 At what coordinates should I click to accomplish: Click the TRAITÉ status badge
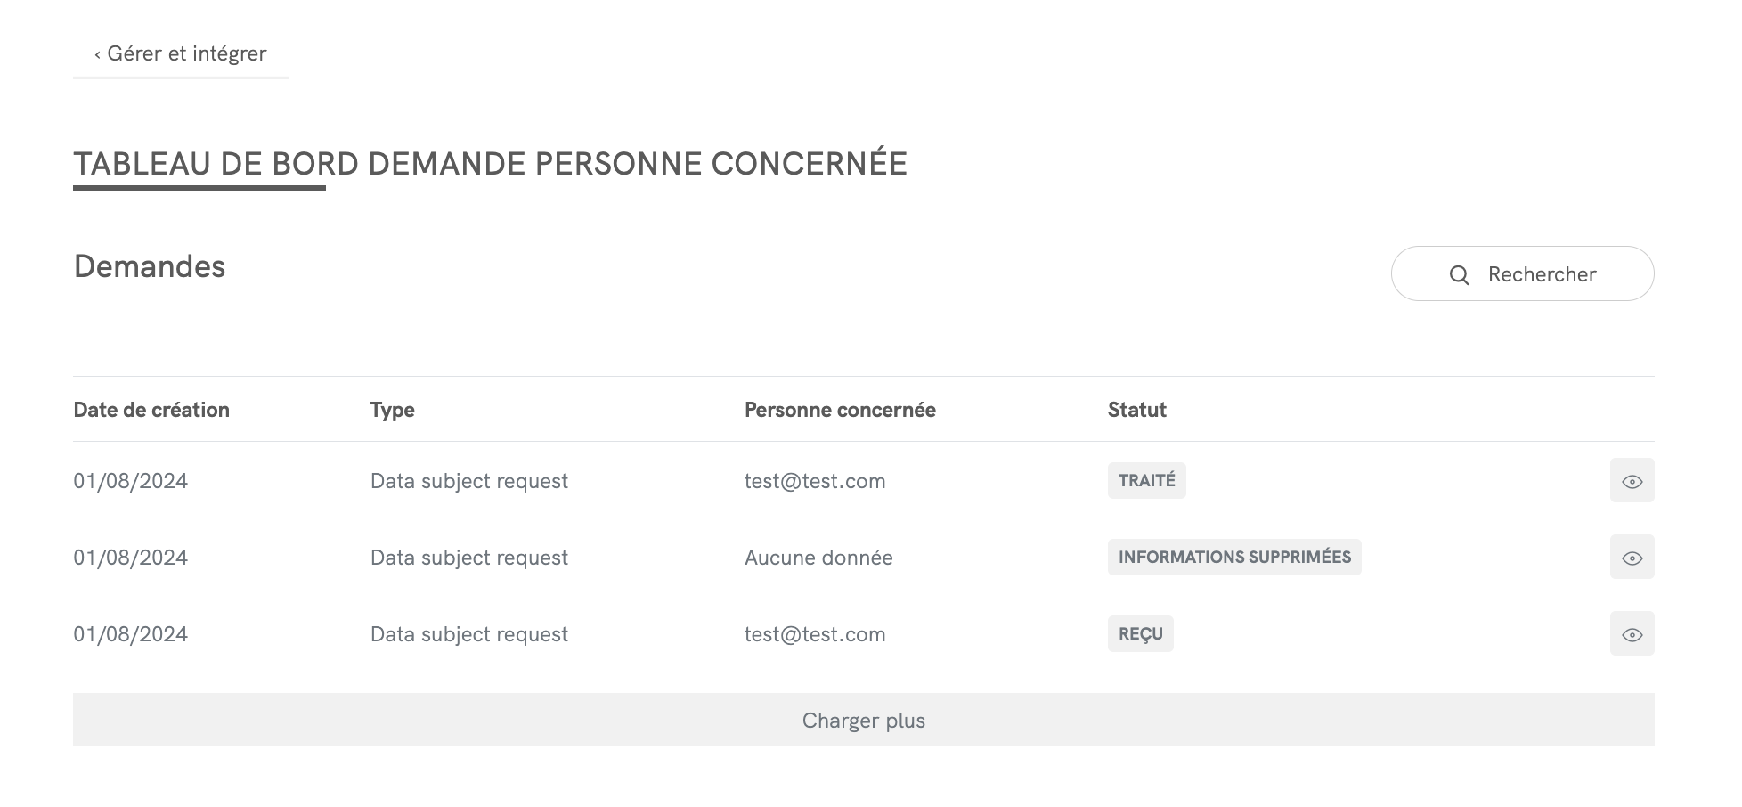[x=1146, y=481]
